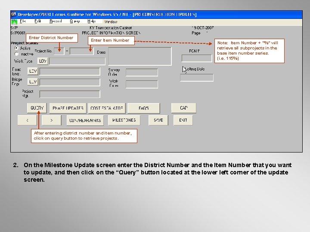
Task: Click the district number input field
Action: point(59,51)
